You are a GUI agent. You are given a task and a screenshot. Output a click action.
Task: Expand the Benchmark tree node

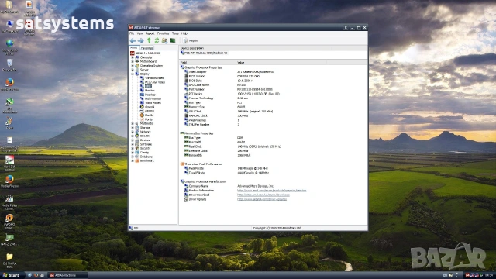pyautogui.click(x=133, y=160)
